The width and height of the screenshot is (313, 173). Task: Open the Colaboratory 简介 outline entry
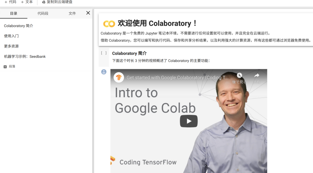pos(19,26)
